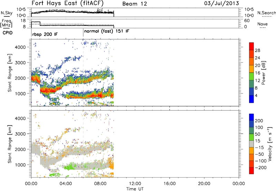Click the '20:00' time tick label

coord(204,184)
